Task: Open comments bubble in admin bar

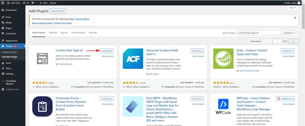Action: (x=34, y=3)
